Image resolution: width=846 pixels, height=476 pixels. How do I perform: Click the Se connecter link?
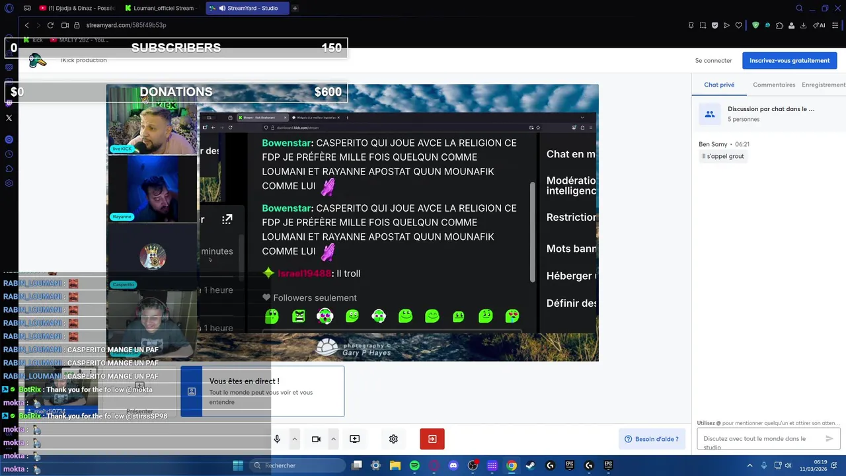(713, 61)
